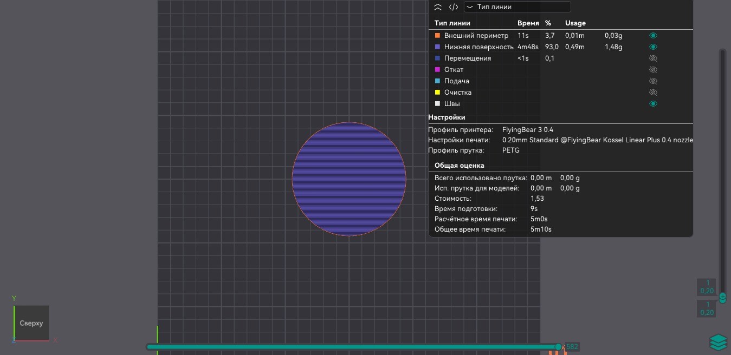Image resolution: width=731 pixels, height=355 pixels.
Task: Click the Usage column header
Action: coord(575,23)
